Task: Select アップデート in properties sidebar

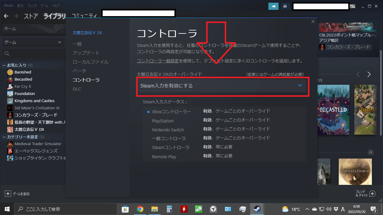Action: [86, 53]
